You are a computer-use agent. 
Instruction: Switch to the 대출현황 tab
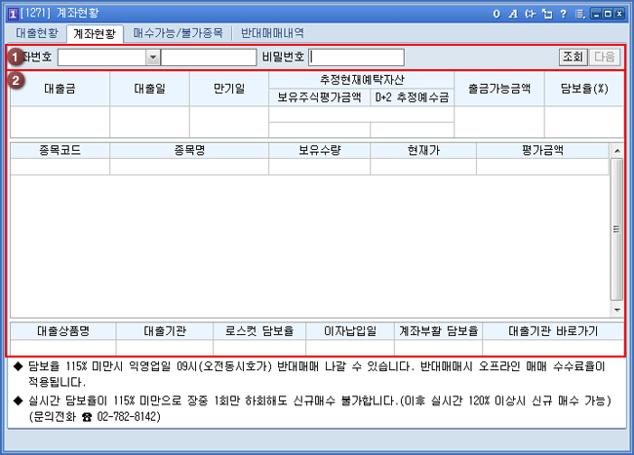click(x=37, y=32)
